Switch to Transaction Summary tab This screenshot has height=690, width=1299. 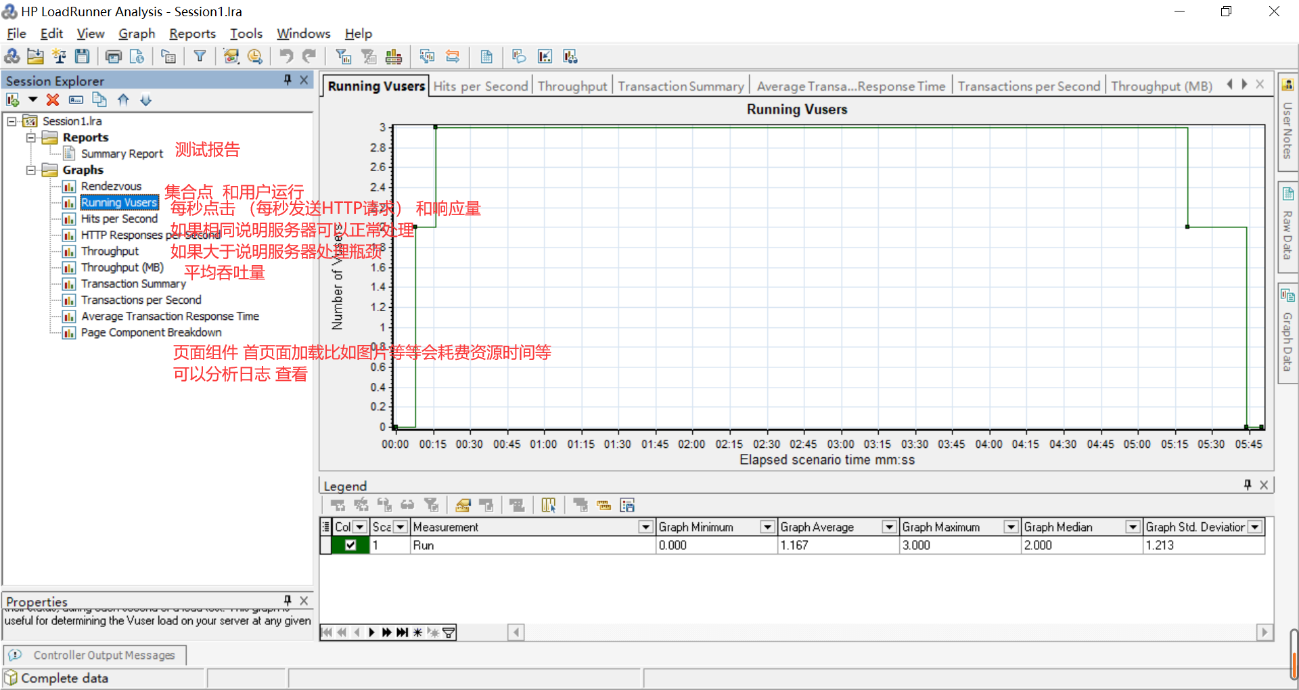point(681,86)
